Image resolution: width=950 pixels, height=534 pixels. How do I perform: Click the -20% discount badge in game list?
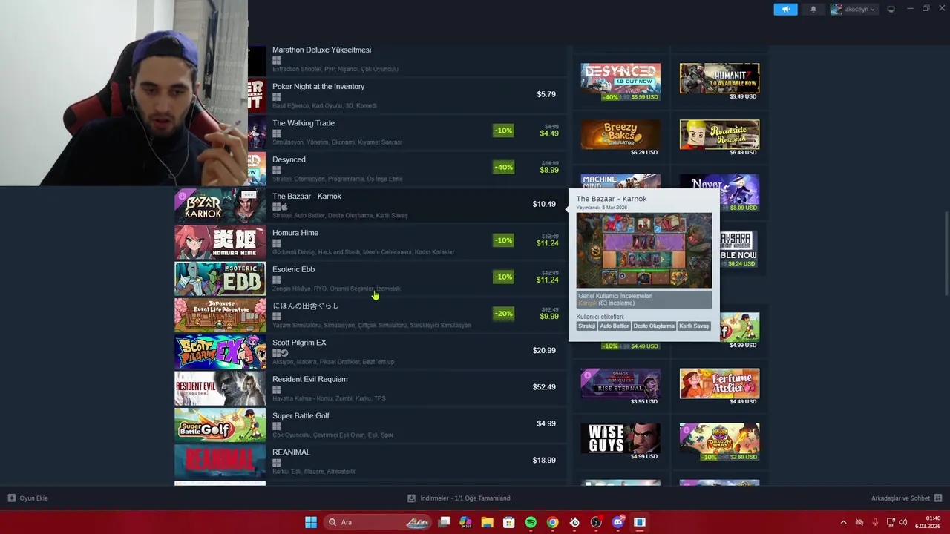503,314
